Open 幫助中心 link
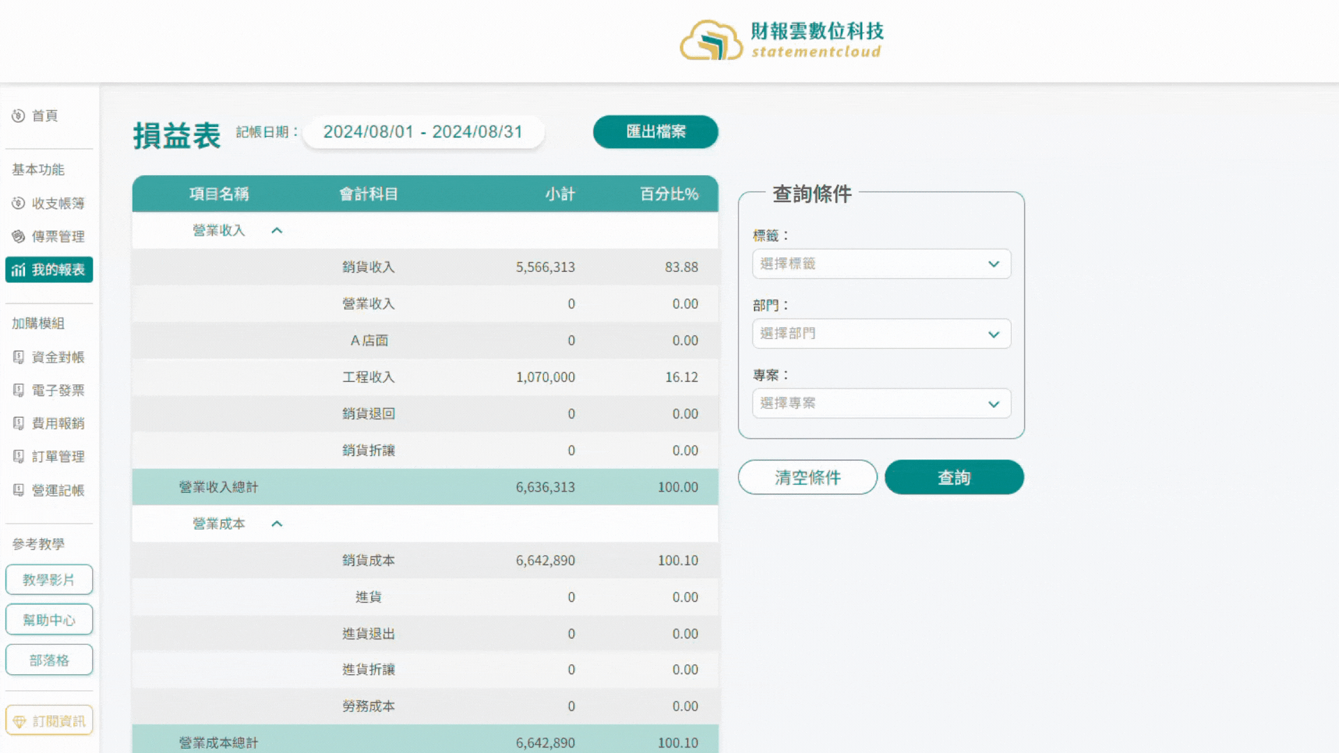This screenshot has width=1339, height=753. [x=49, y=620]
